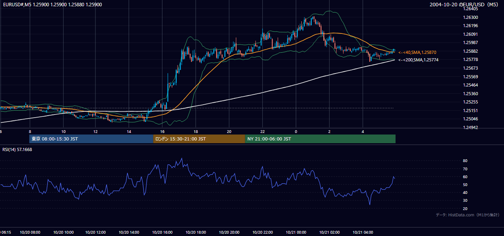Click price axis label 1.26300

point(470,17)
